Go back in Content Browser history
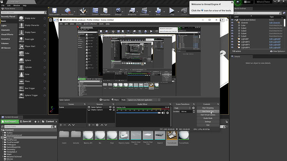 tap(35, 122)
